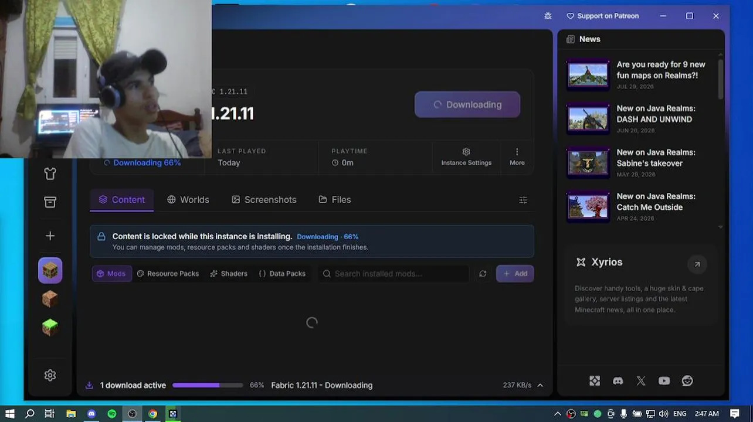Open the skins shirt icon in sidebar
The width and height of the screenshot is (753, 422).
coord(50,173)
